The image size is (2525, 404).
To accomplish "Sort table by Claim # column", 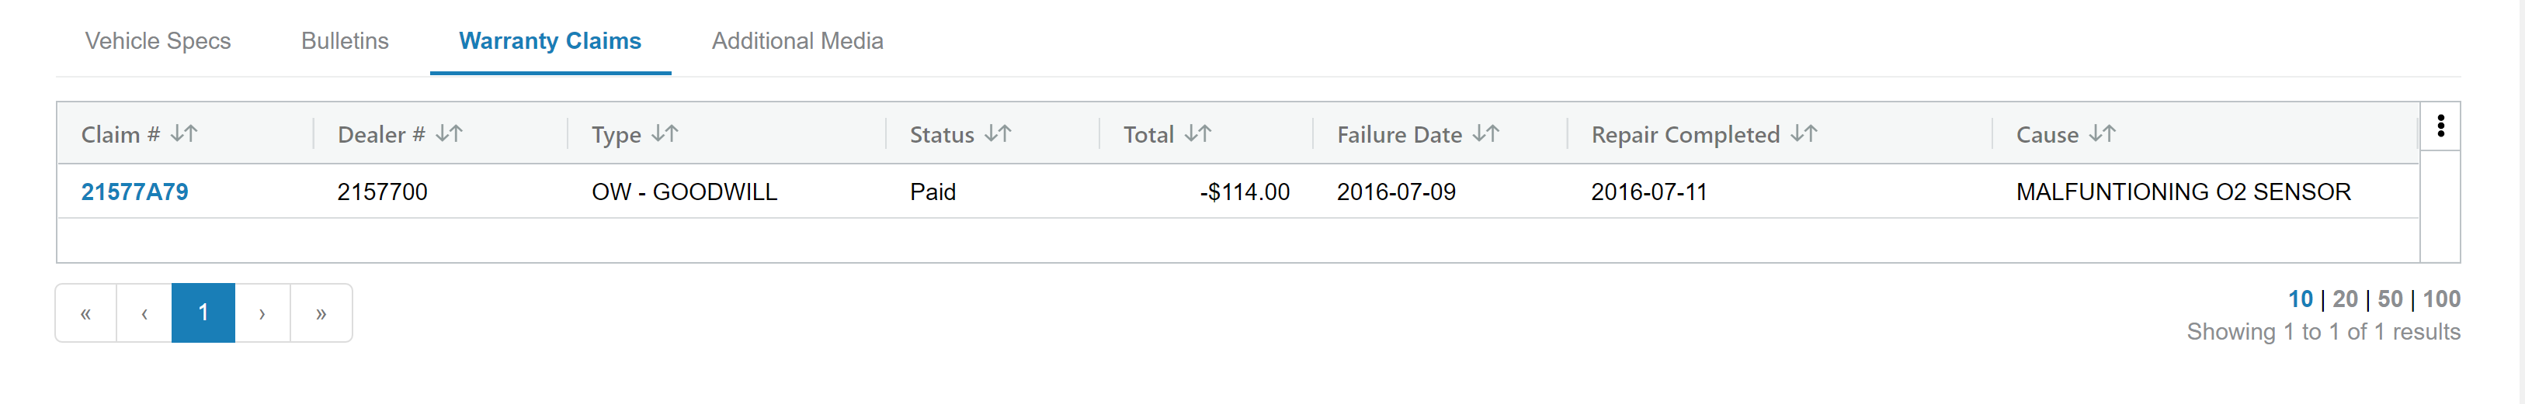I will 183,134.
